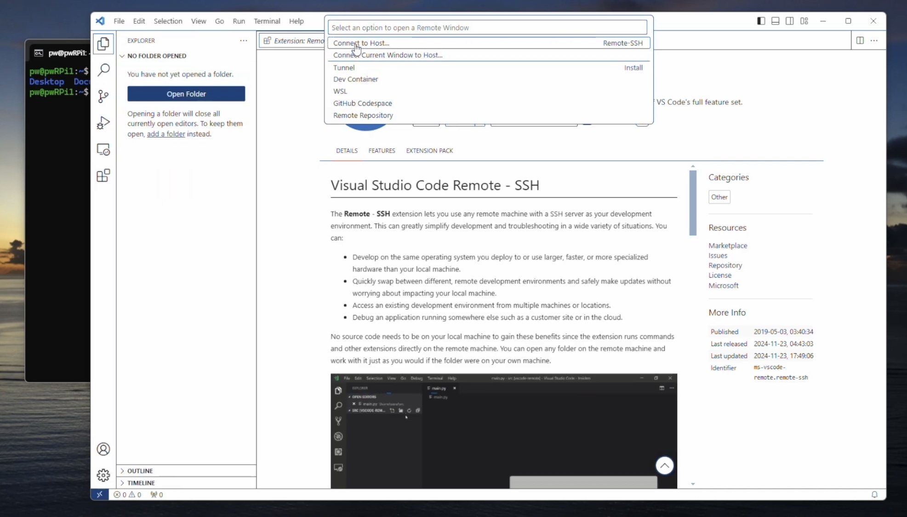The image size is (907, 517).
Task: Expand the Timeline section
Action: 141,483
